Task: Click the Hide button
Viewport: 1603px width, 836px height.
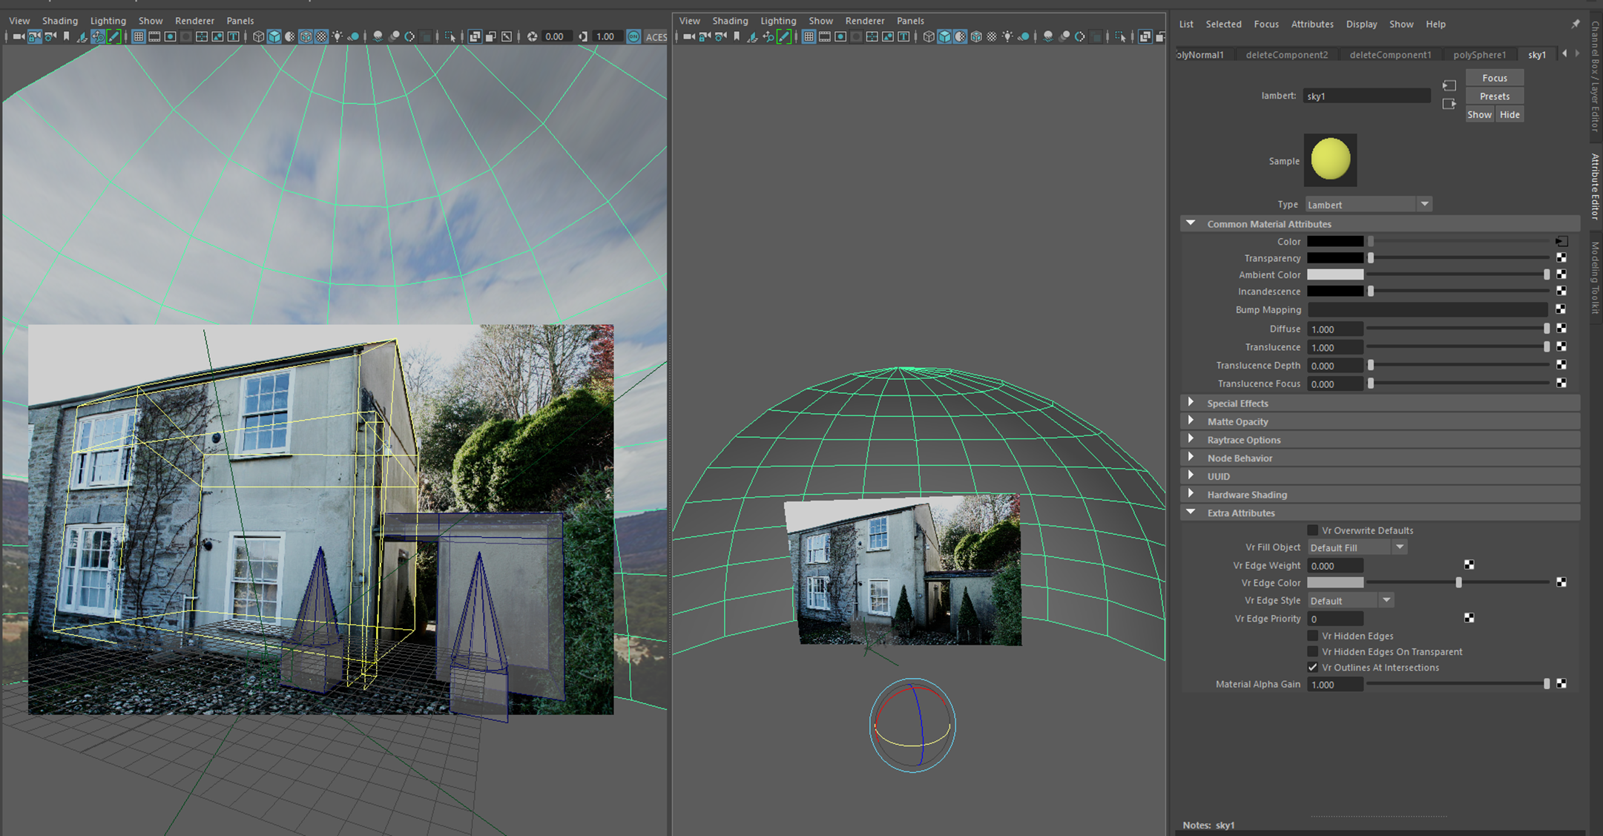Action: [x=1510, y=114]
